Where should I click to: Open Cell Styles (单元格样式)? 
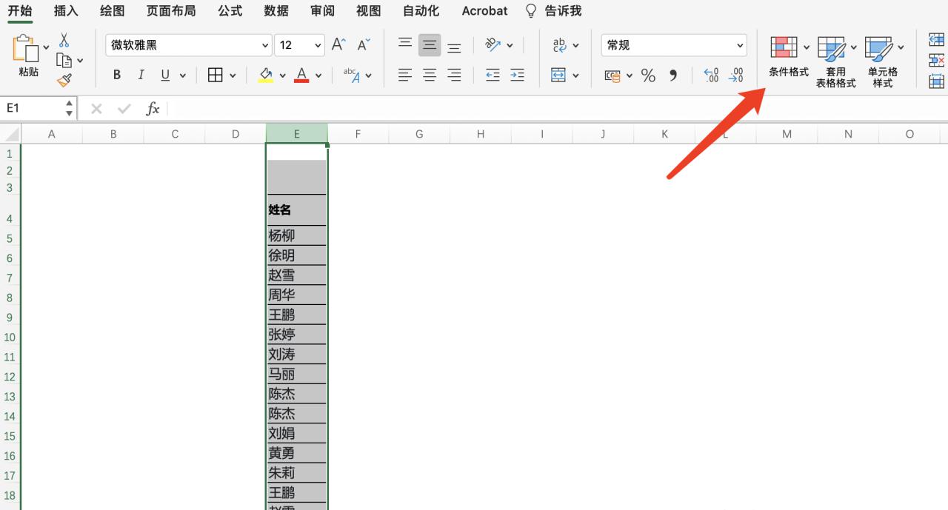(883, 61)
